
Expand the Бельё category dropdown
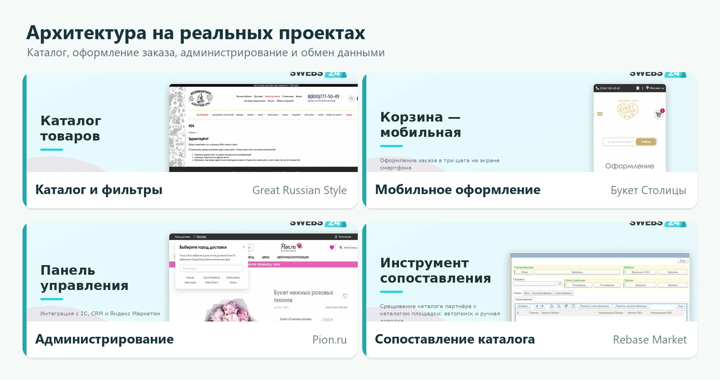click(x=265, y=115)
